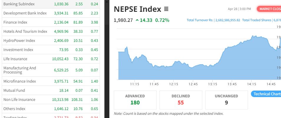Open the Technical Charts button
Image resolution: width=281 pixels, height=118 pixels.
(266, 94)
